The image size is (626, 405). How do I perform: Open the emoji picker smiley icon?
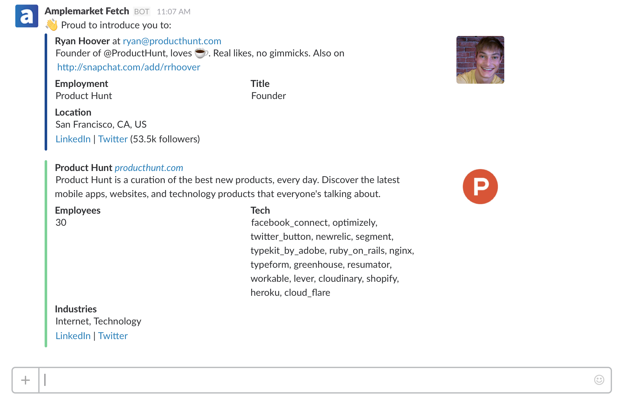coord(599,380)
